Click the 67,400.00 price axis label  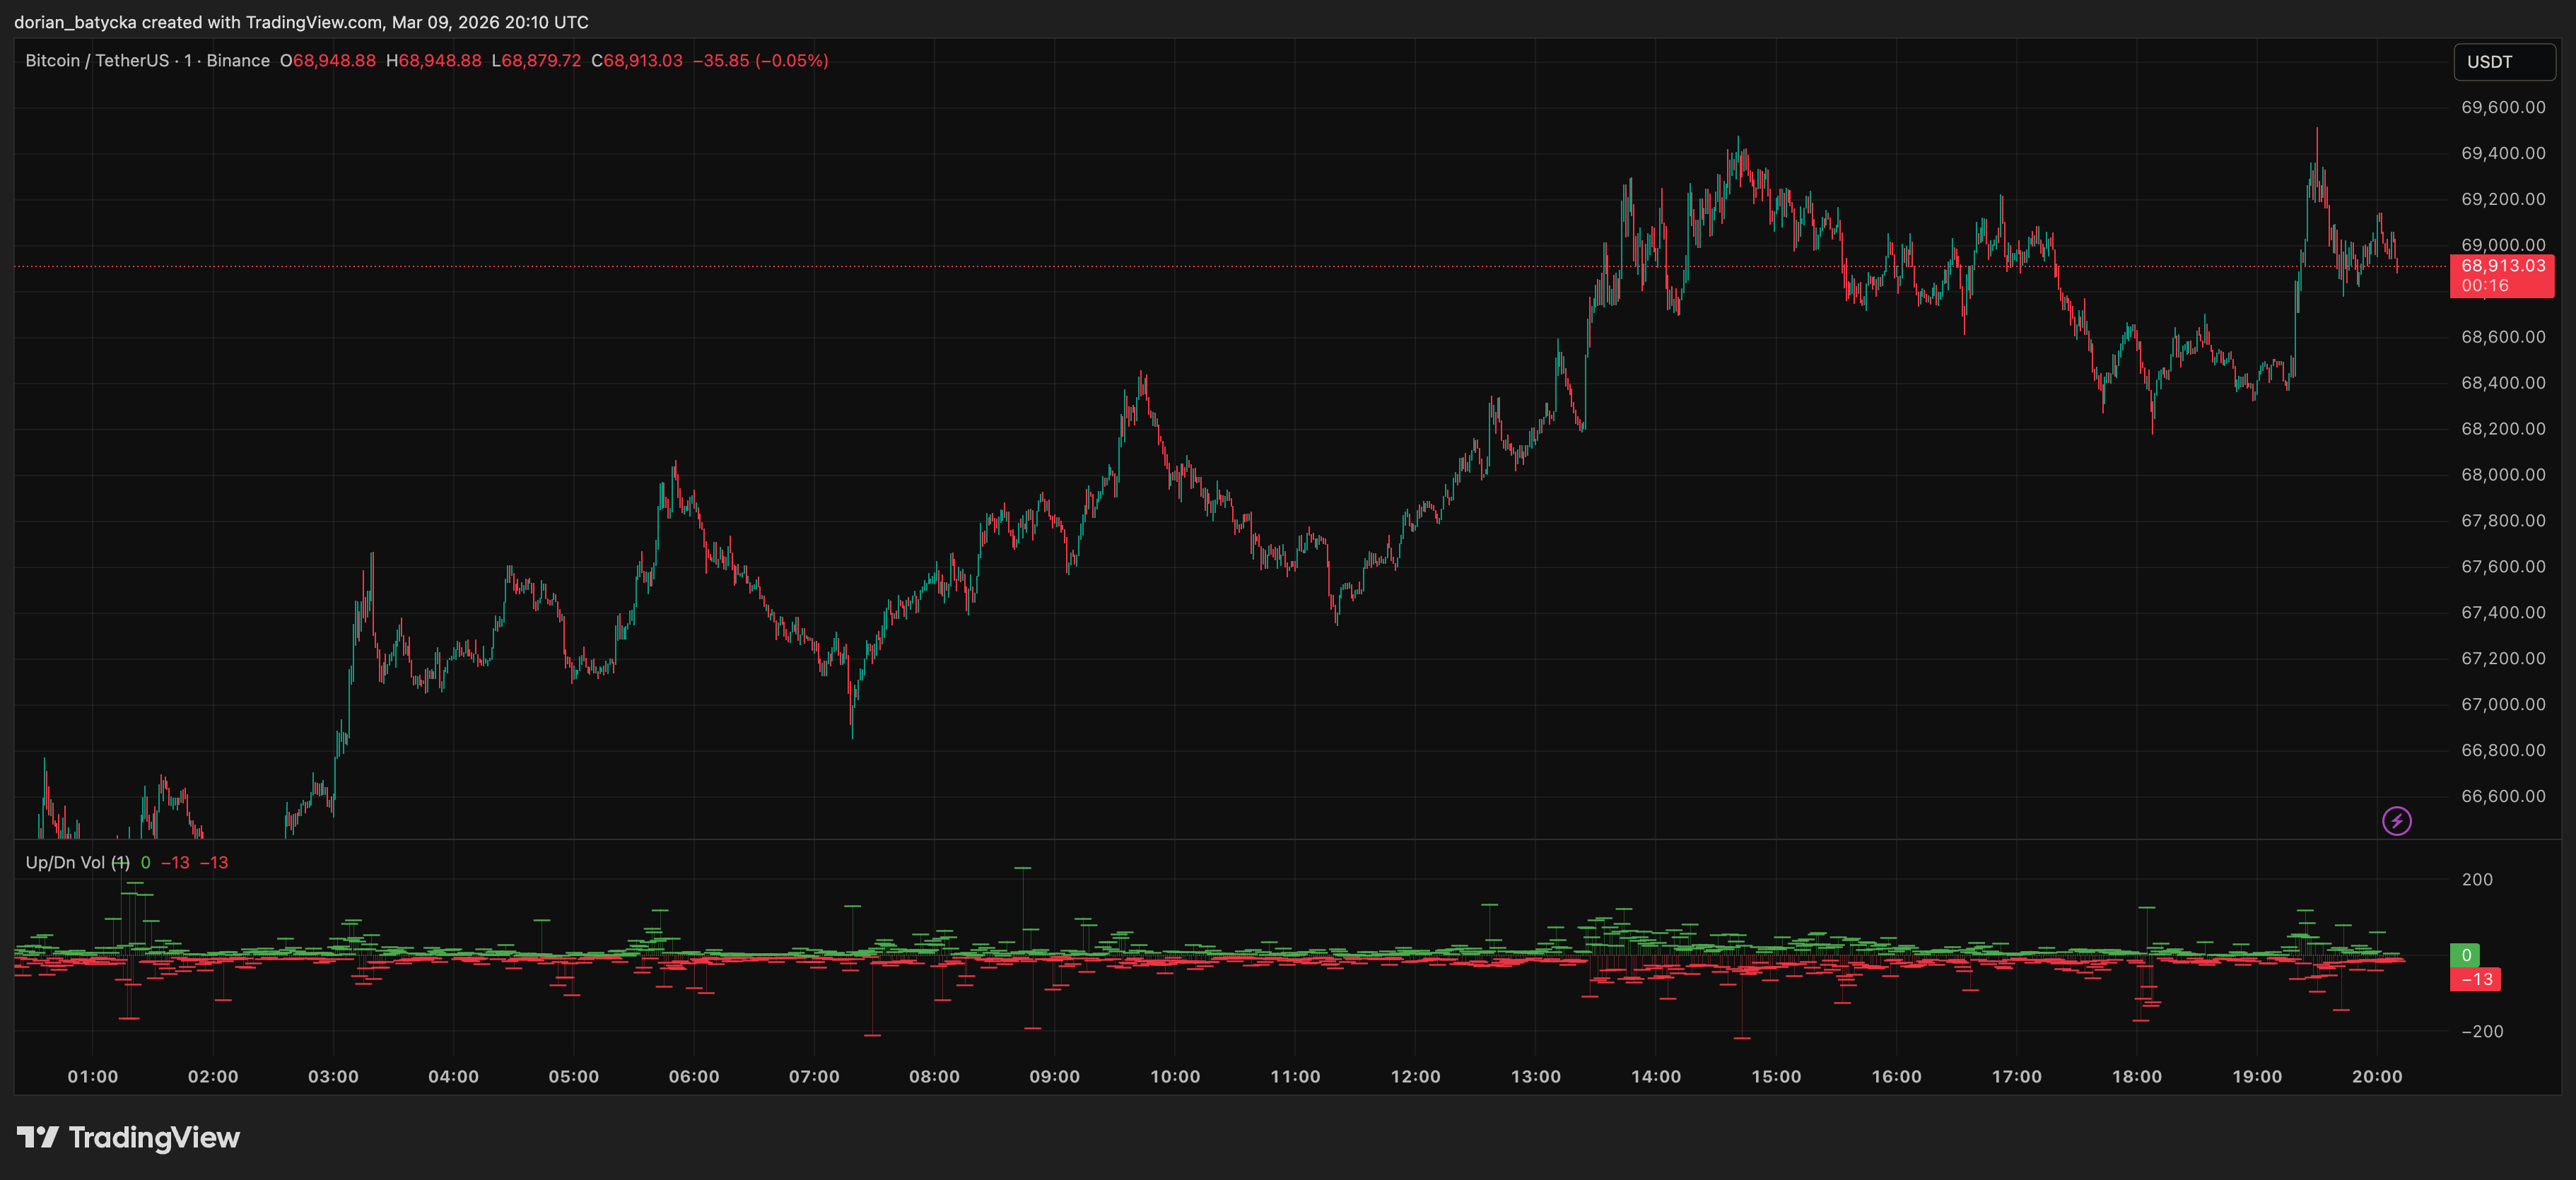[x=2503, y=613]
